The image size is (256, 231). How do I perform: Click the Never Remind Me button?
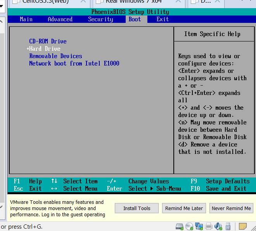[x=231, y=208]
